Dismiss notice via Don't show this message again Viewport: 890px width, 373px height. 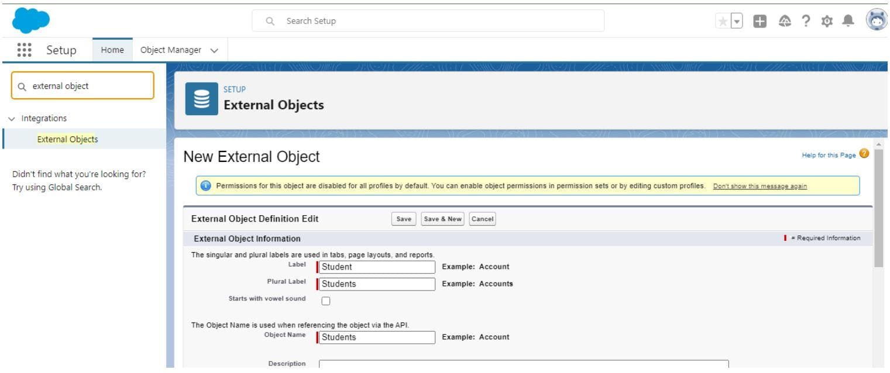point(760,186)
